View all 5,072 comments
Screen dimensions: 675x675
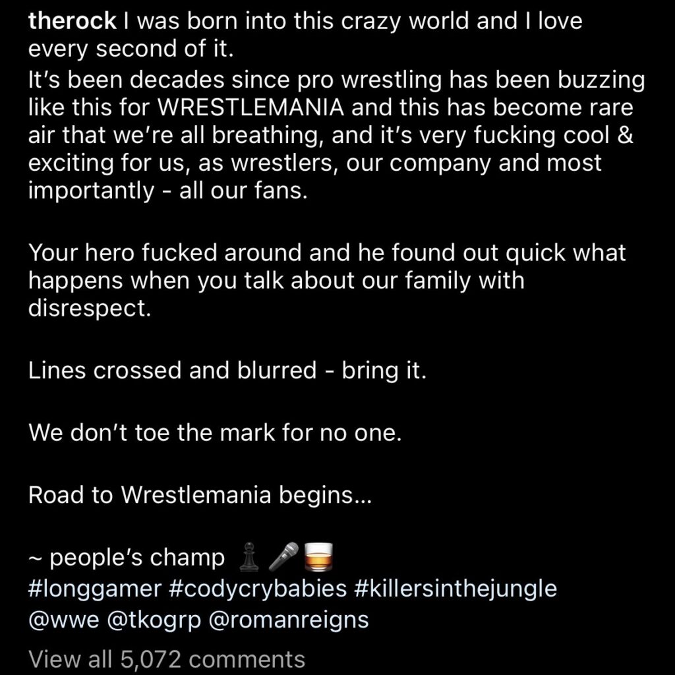[167, 659]
